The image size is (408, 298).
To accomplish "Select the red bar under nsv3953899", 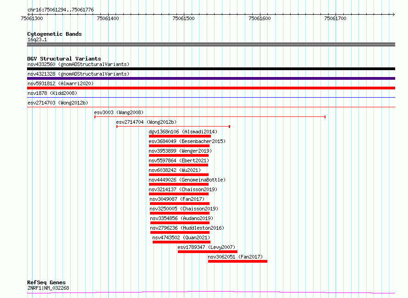I will click(179, 155).
